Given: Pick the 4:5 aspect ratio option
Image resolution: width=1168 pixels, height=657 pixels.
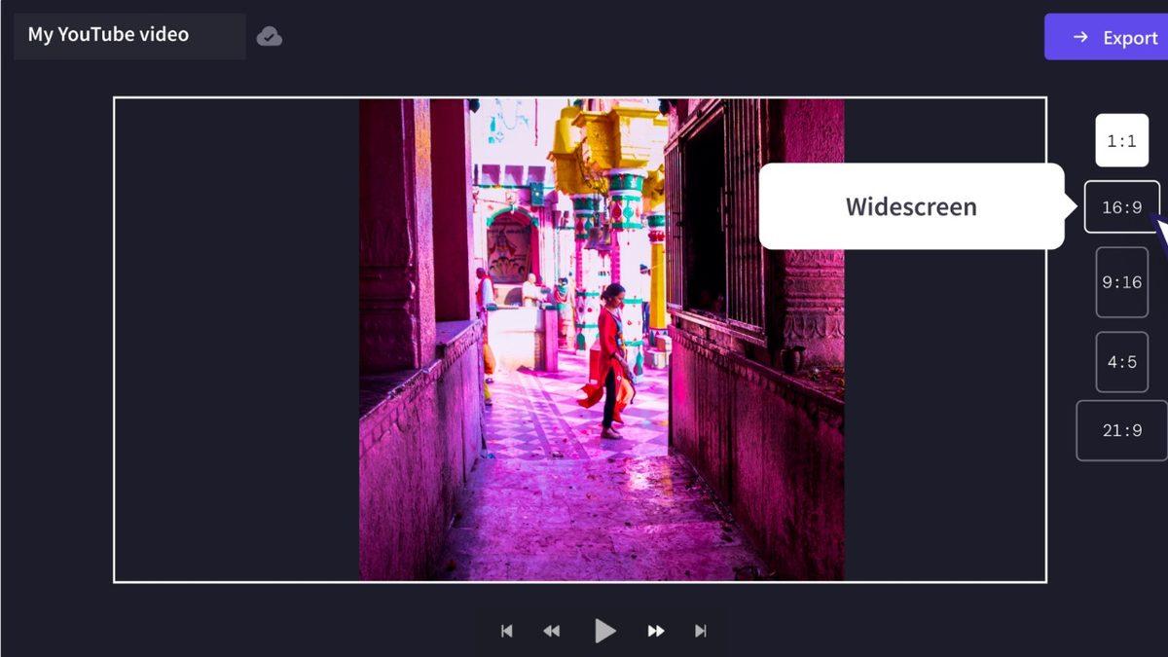Looking at the screenshot, I should (x=1121, y=362).
